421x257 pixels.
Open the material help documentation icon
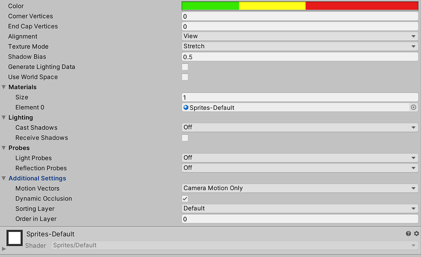408,234
